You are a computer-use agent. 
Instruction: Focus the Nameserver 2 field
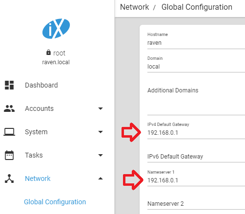pyautogui.click(x=196, y=204)
